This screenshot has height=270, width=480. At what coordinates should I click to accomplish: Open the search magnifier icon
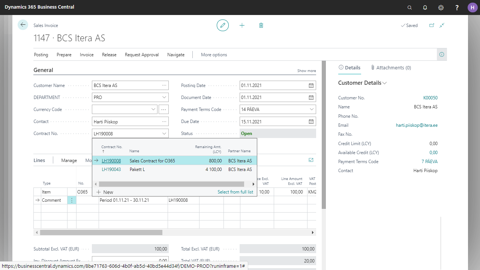[x=409, y=7]
